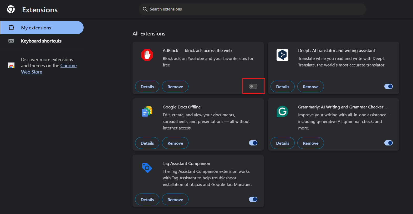This screenshot has width=413, height=214.
Task: Click the Grammarly green G icon
Action: tap(282, 112)
